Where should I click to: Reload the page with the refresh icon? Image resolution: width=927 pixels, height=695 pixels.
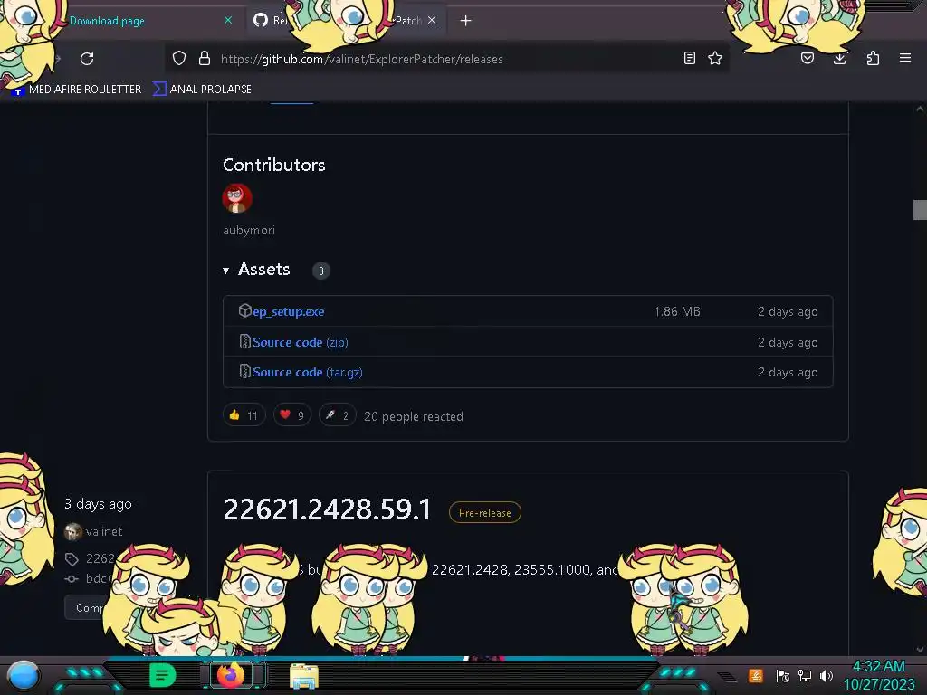point(87,59)
